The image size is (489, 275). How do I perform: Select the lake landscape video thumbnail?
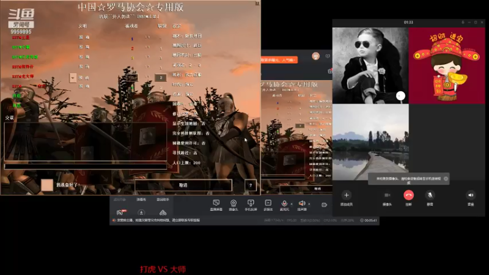(370, 142)
